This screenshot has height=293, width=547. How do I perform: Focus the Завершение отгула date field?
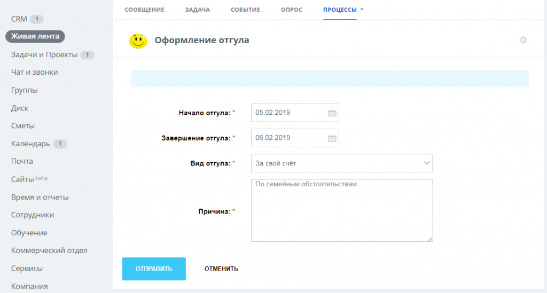(x=295, y=138)
